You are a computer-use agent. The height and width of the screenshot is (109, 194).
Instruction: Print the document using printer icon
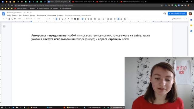9,19
